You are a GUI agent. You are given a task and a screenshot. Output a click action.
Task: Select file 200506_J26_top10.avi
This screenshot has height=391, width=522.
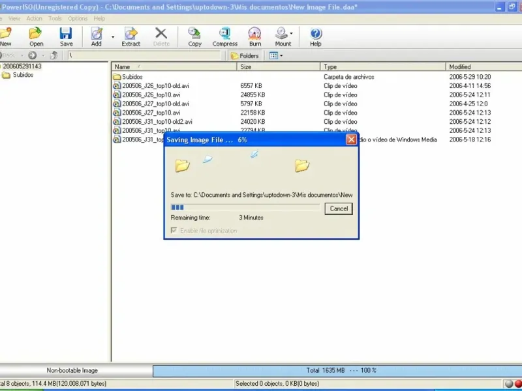coord(151,94)
